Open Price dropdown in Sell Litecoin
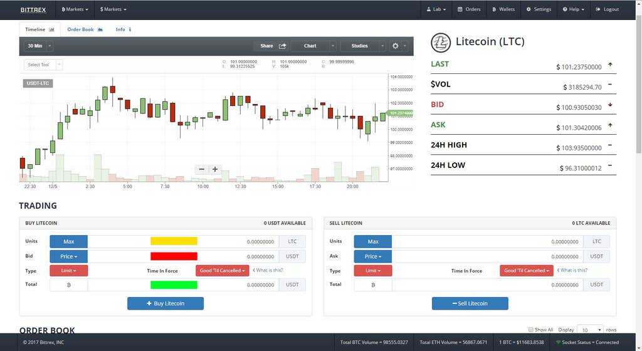 pyautogui.click(x=373, y=256)
